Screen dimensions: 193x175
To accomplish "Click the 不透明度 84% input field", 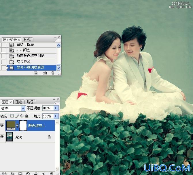I will coord(48,108).
